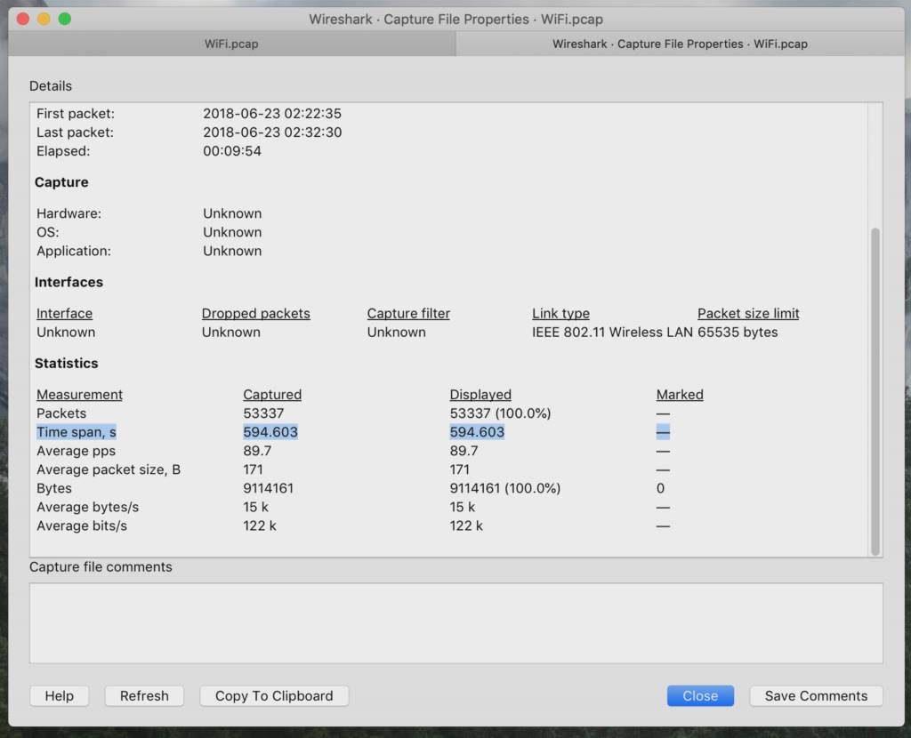Click Displayed bytes value 9114161 (100.0%)
This screenshot has height=738, width=911.
pos(505,488)
